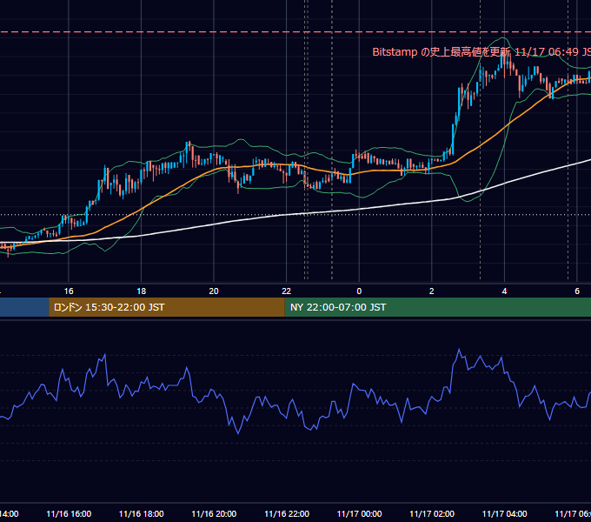Click the 0 hour label on chart axis
The image size is (591, 522).
(359, 291)
